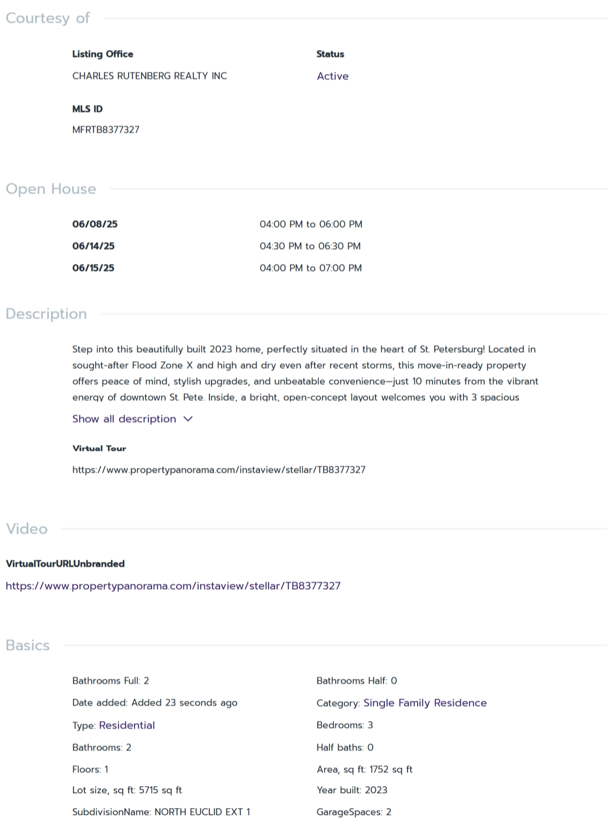Click the chevron beside Show all description
This screenshot has height=831, width=612.
click(x=188, y=419)
